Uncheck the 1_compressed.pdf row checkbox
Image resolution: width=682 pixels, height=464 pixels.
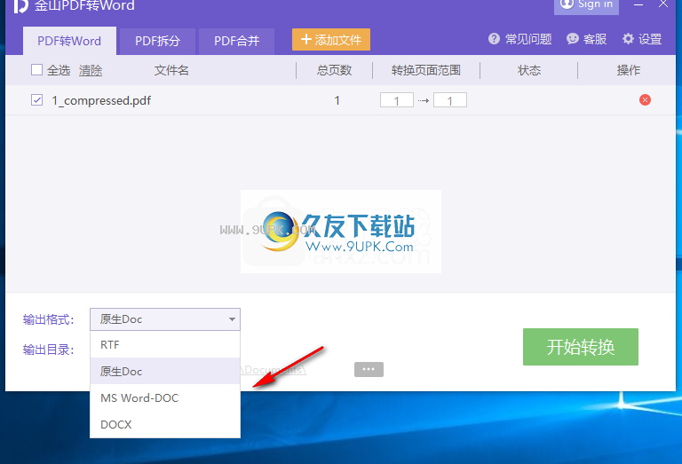36,100
